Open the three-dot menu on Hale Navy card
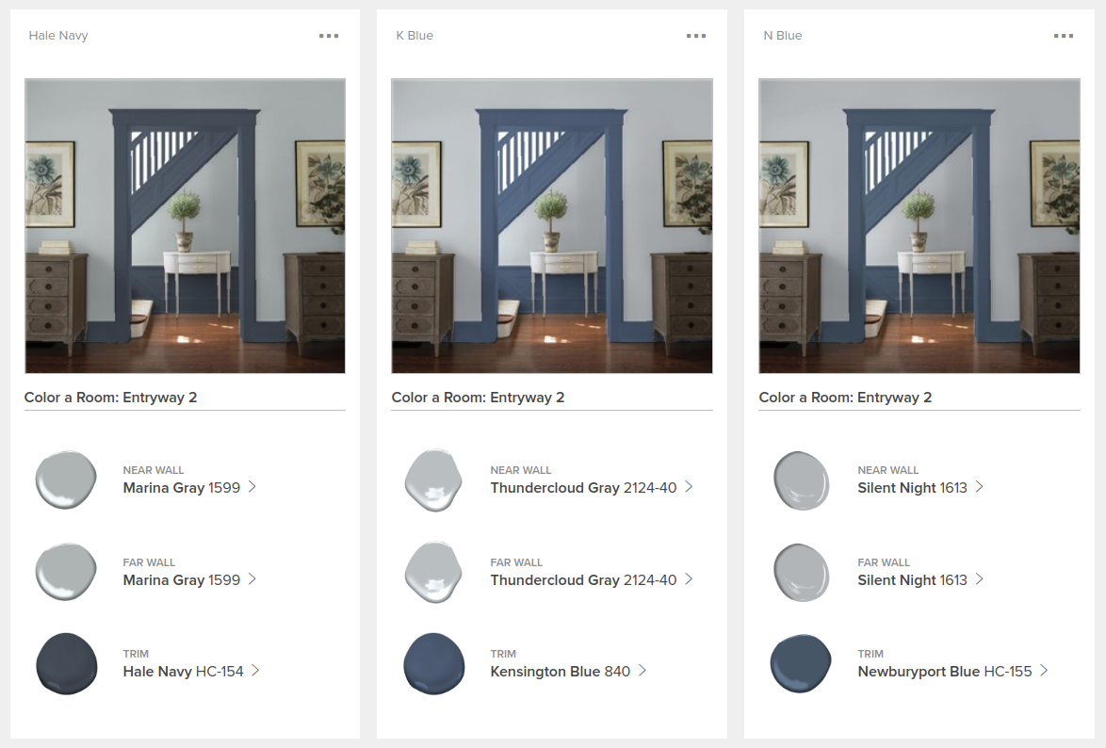 pos(329,35)
